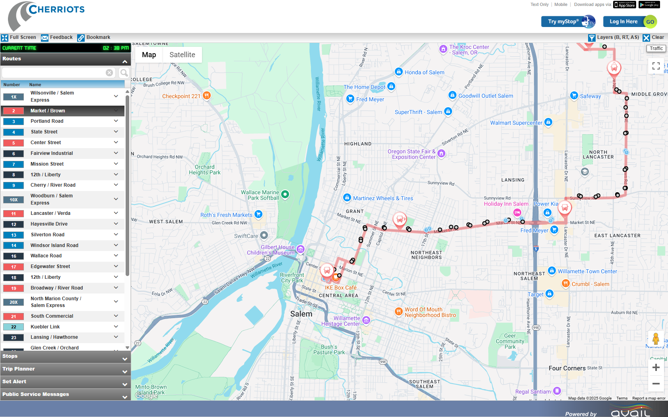This screenshot has width=668, height=417.
Task: Switch to Satellite map view
Action: pyautogui.click(x=182, y=55)
